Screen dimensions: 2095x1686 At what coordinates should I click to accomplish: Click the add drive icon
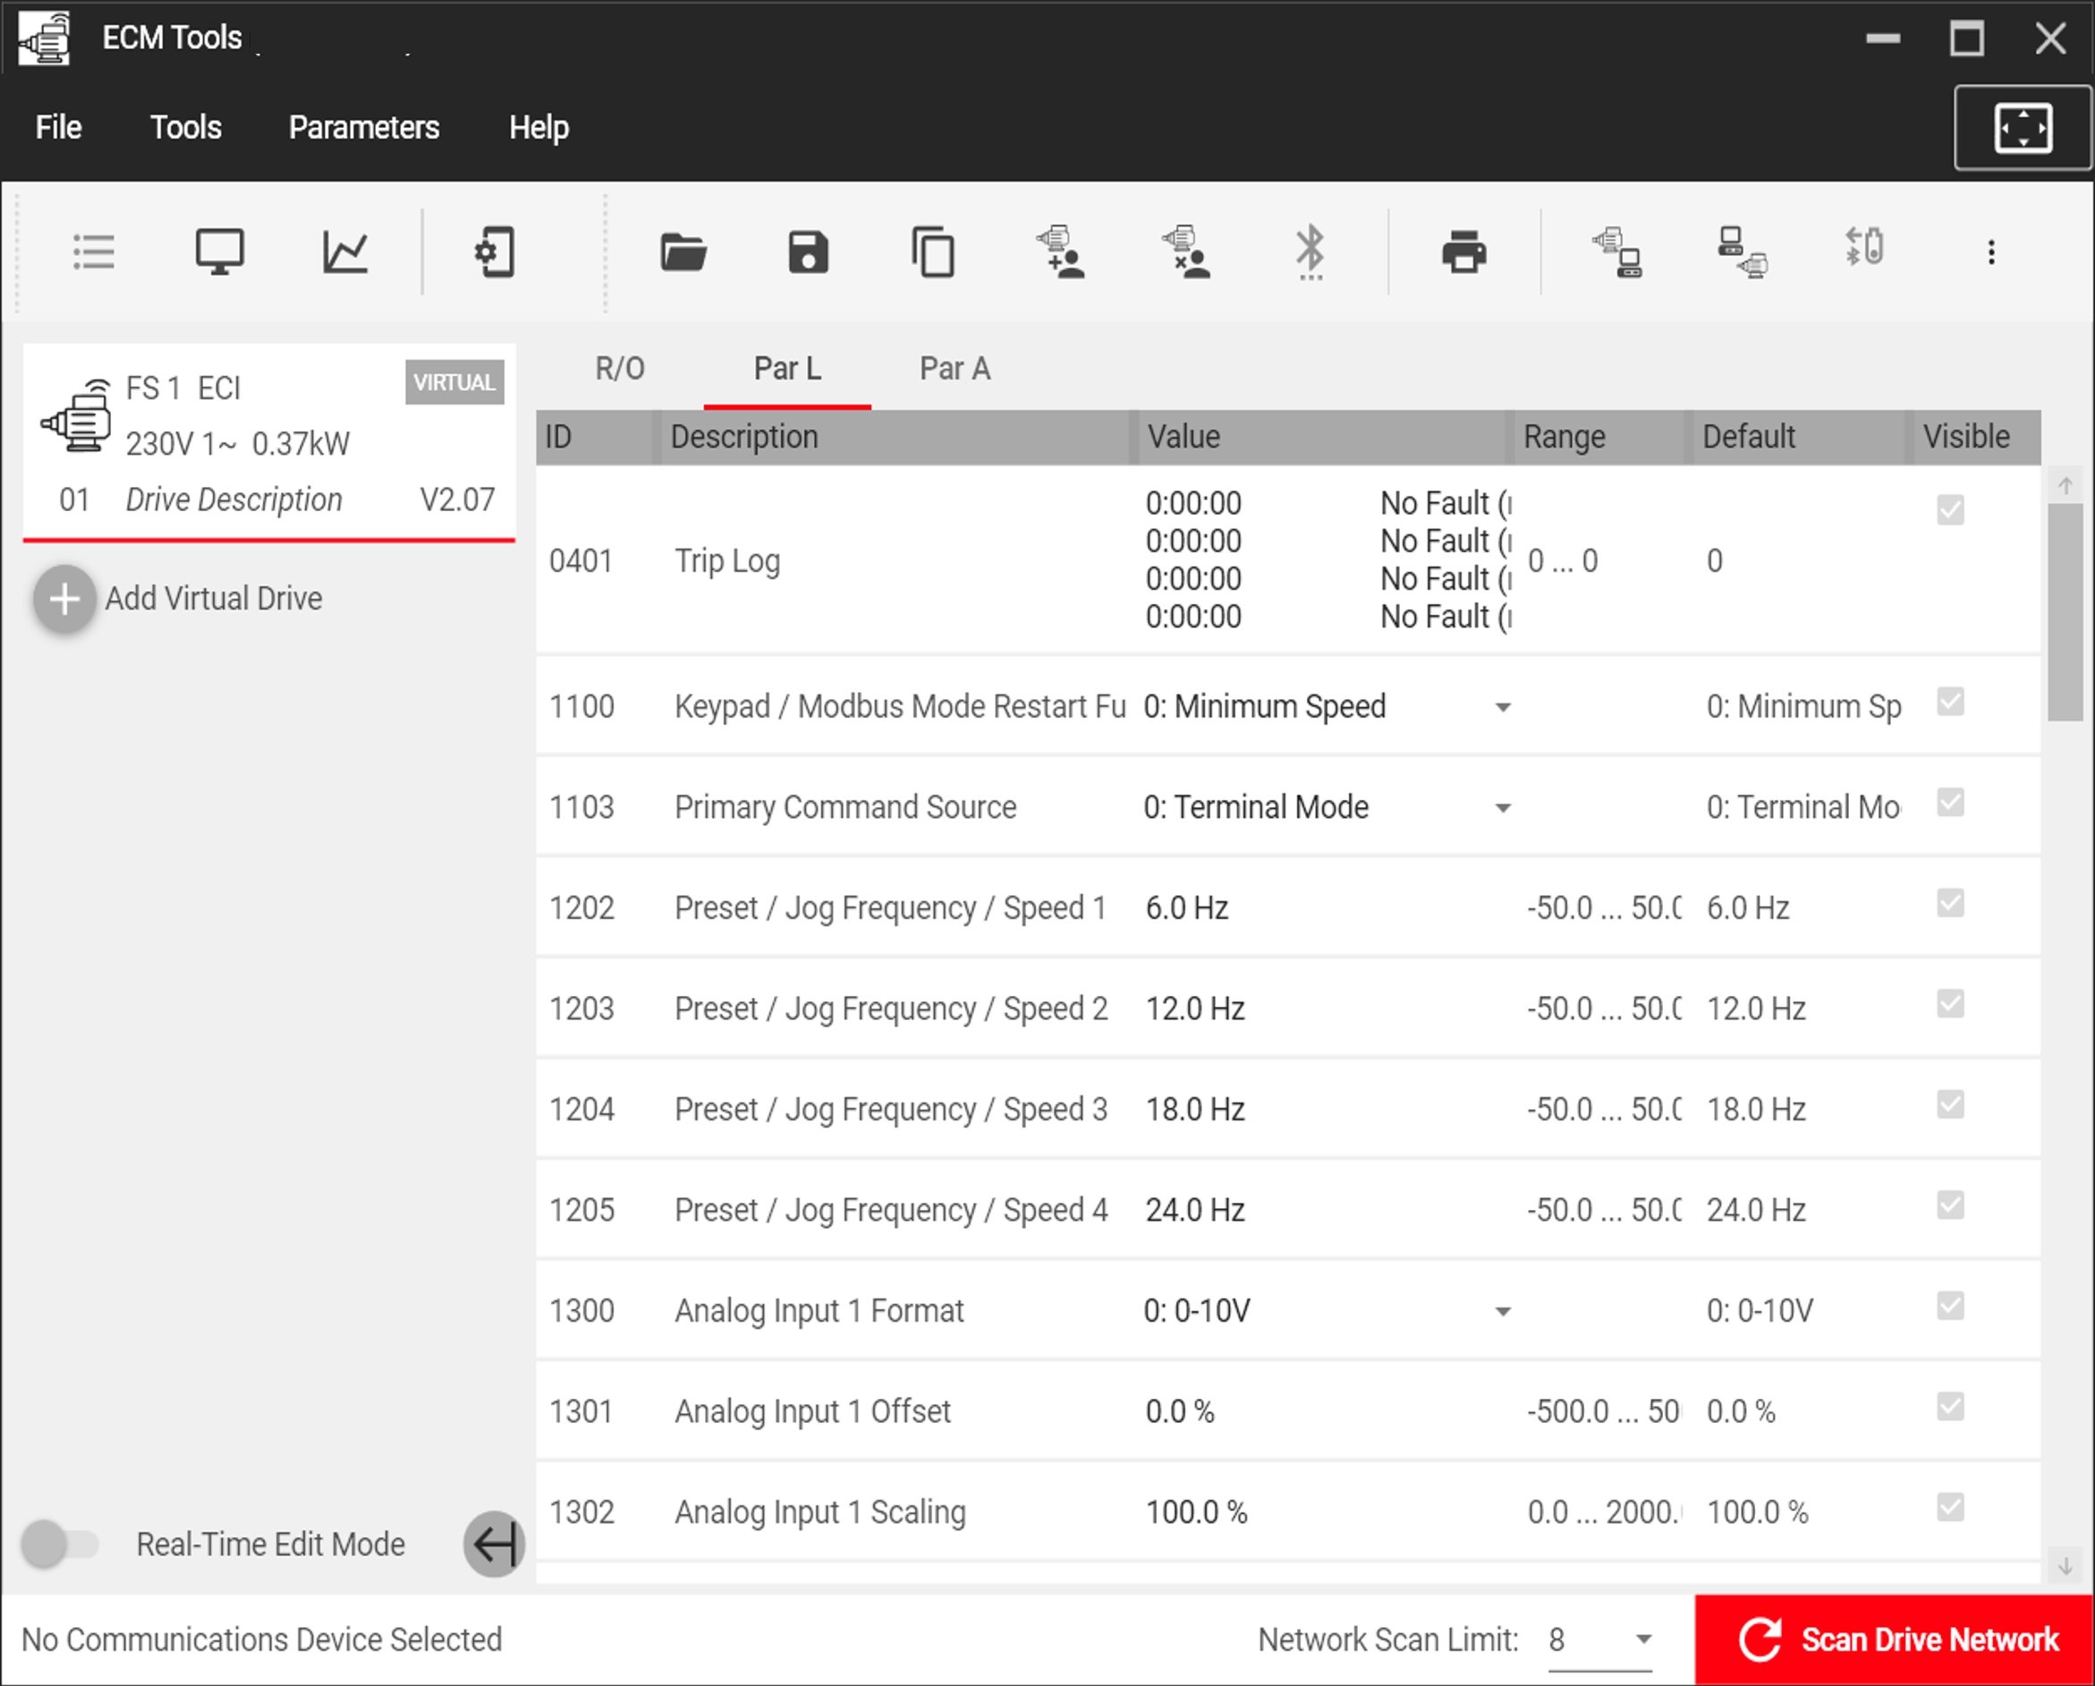pos(1061,251)
